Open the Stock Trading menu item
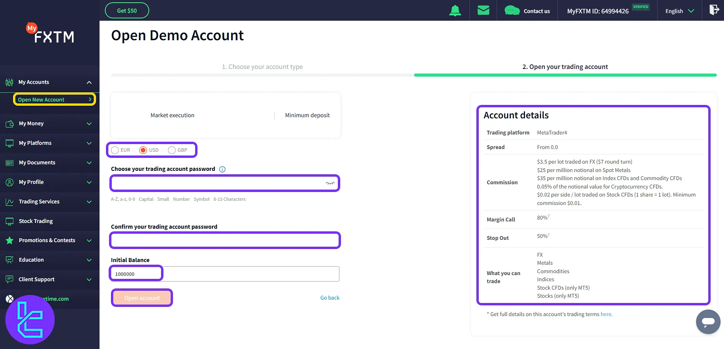 tap(36, 221)
